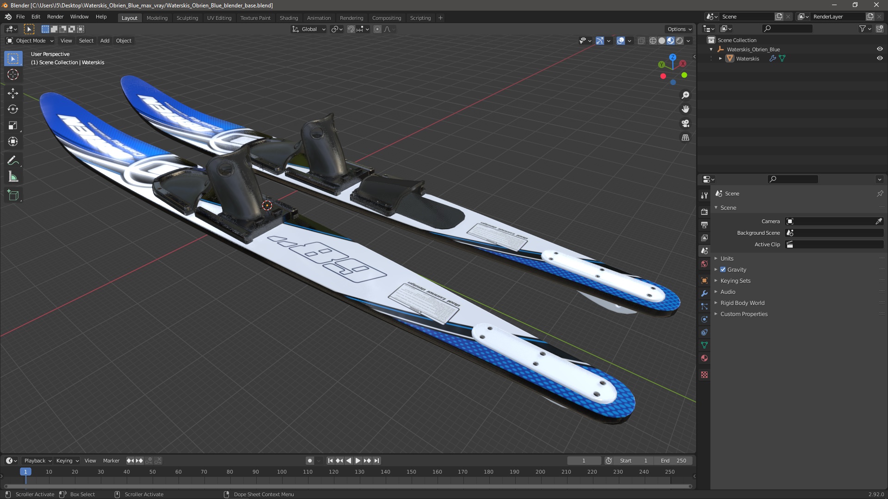Switch to the UV Editing workspace tab

pos(219,18)
